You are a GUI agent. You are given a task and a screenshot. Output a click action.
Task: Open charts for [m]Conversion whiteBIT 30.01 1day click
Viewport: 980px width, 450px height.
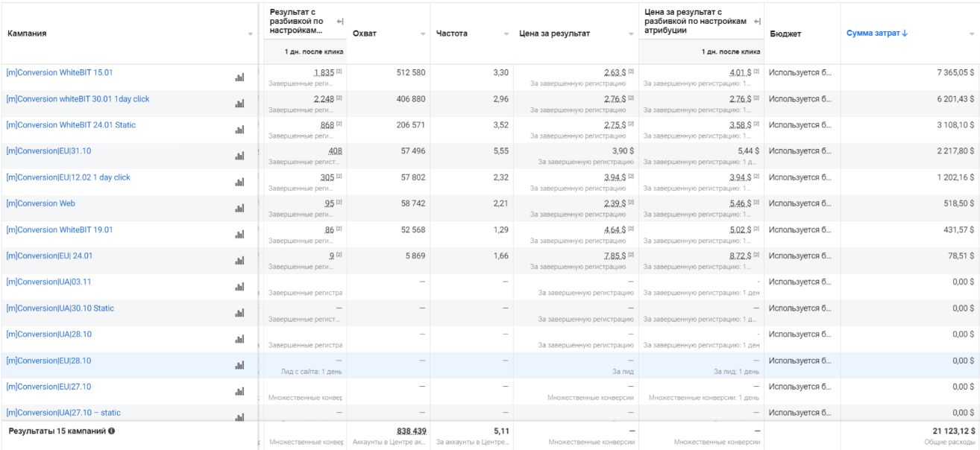[239, 104]
